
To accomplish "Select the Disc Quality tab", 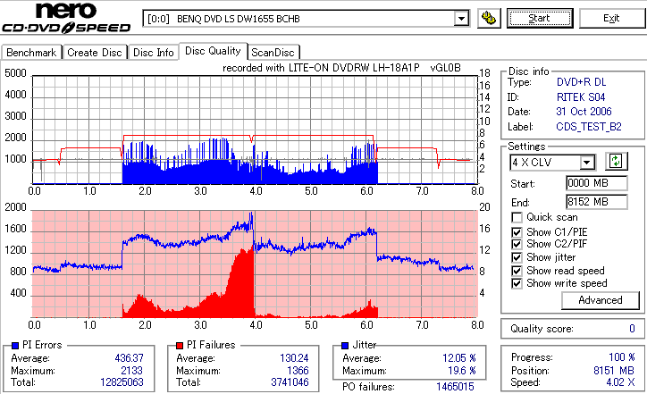I will [x=213, y=51].
